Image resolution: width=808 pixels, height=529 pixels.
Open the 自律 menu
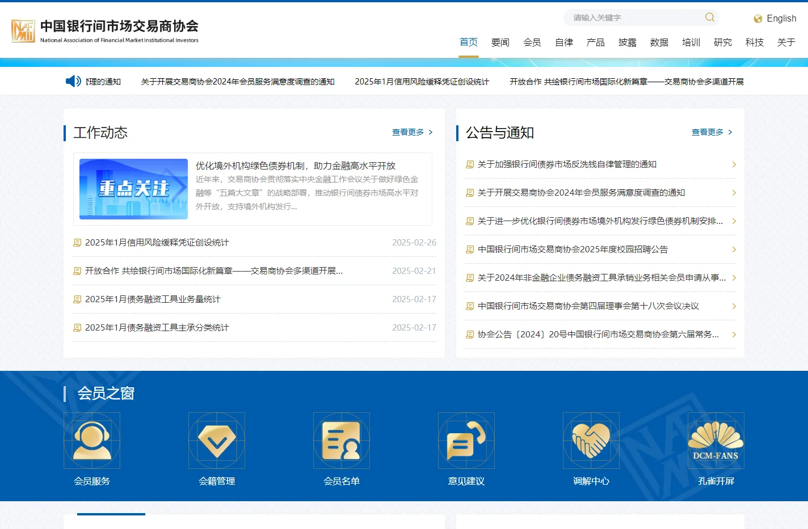coord(564,42)
